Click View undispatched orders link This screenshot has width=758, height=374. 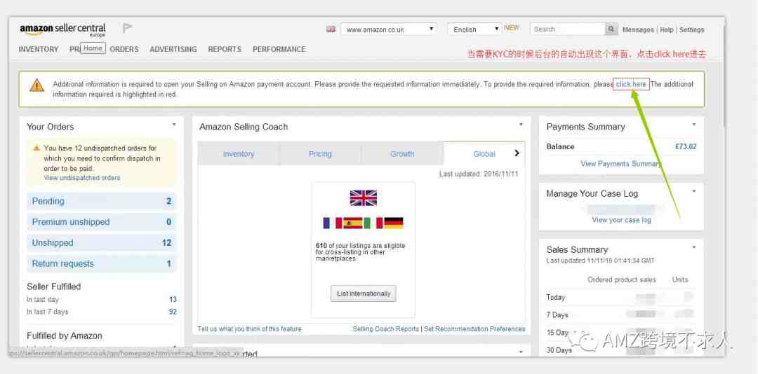pos(81,178)
